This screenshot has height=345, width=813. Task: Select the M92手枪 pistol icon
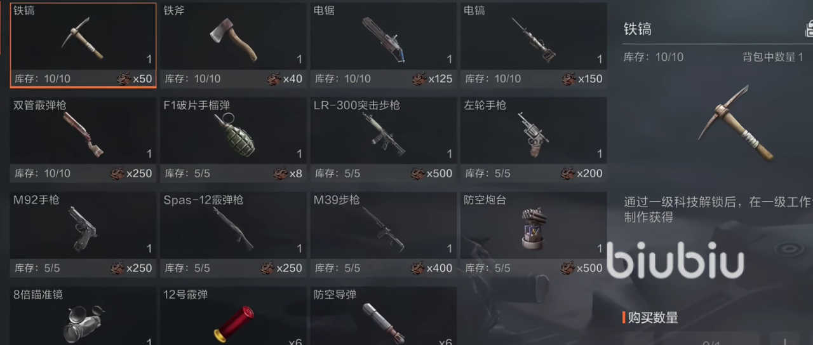(83, 229)
